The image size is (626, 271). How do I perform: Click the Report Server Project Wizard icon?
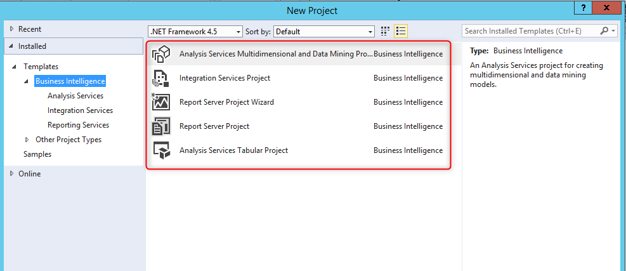[x=161, y=102]
